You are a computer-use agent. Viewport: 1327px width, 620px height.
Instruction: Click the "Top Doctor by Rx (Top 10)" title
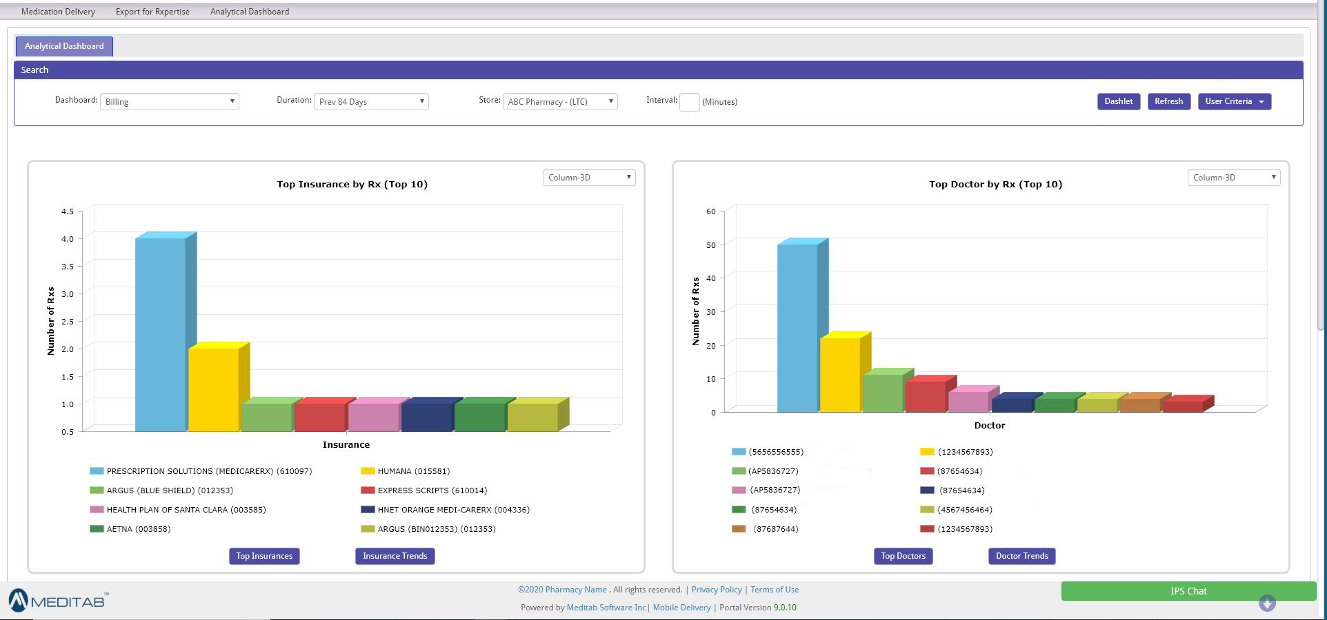point(996,184)
